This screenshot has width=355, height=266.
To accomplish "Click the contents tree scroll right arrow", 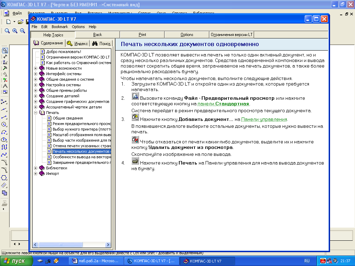I will tap(108, 245).
